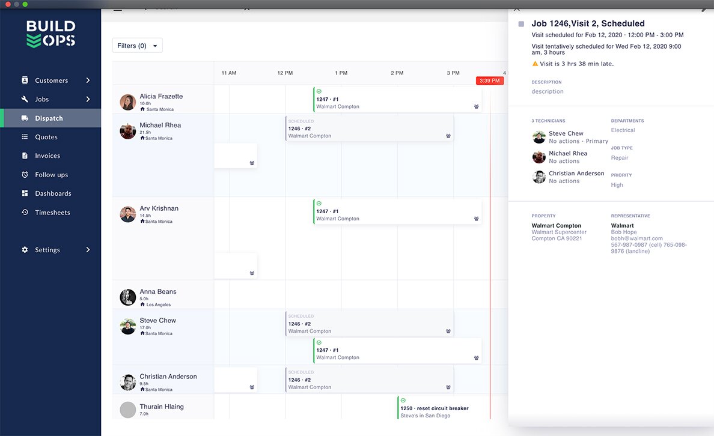Expand the Settings submenu chevron
714x436 pixels.
[x=88, y=249]
